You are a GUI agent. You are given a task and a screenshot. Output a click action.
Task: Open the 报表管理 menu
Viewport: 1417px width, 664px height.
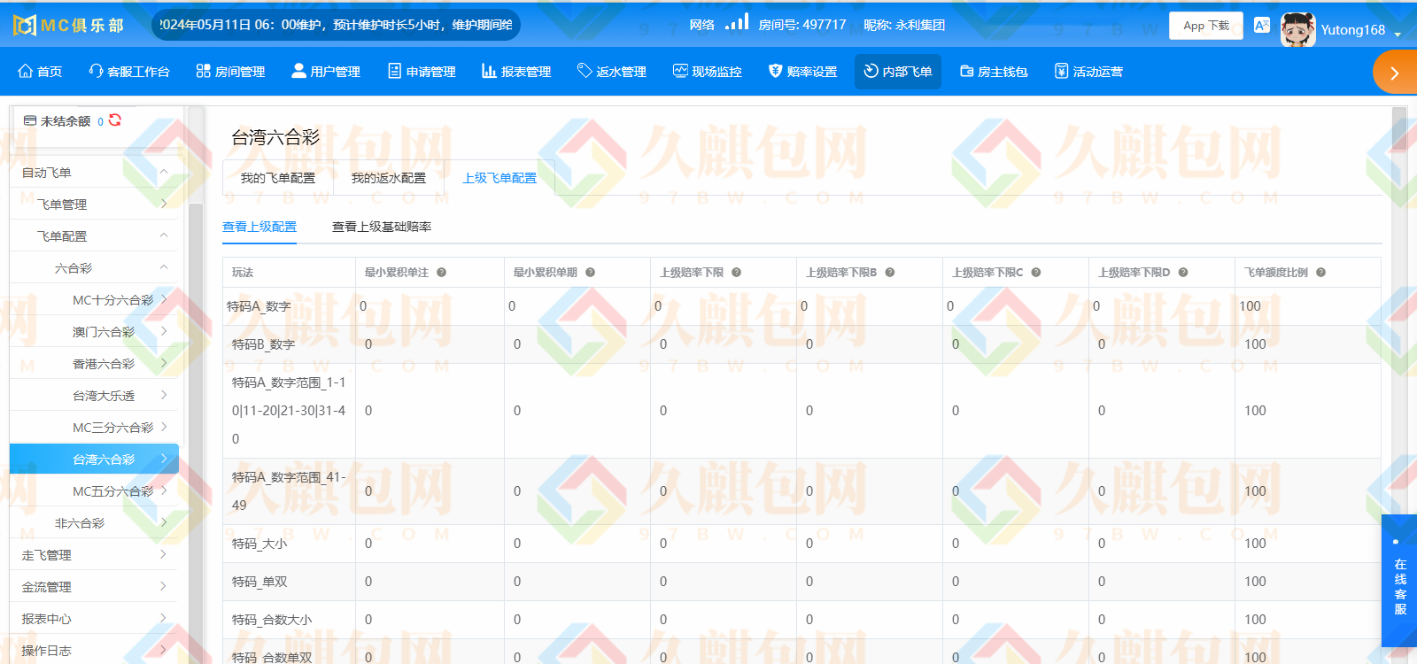pos(516,72)
